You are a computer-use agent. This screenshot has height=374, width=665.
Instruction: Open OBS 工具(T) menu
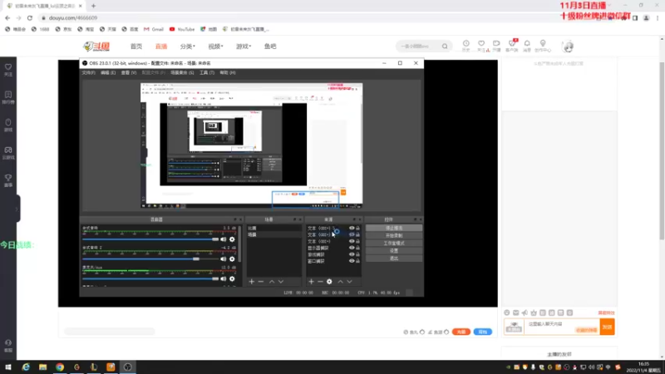pos(207,73)
